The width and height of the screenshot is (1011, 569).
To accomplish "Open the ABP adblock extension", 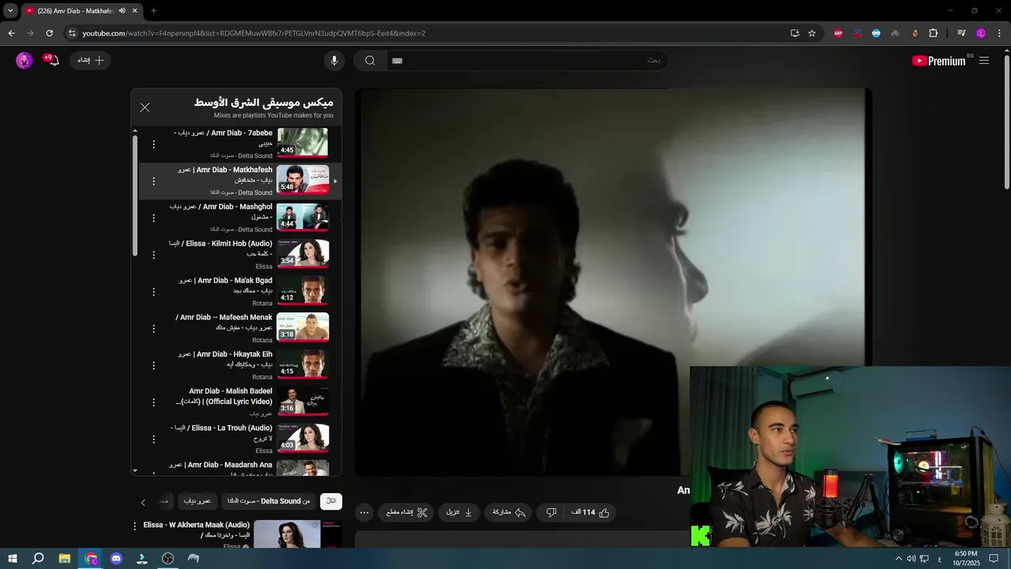I will coord(838,33).
